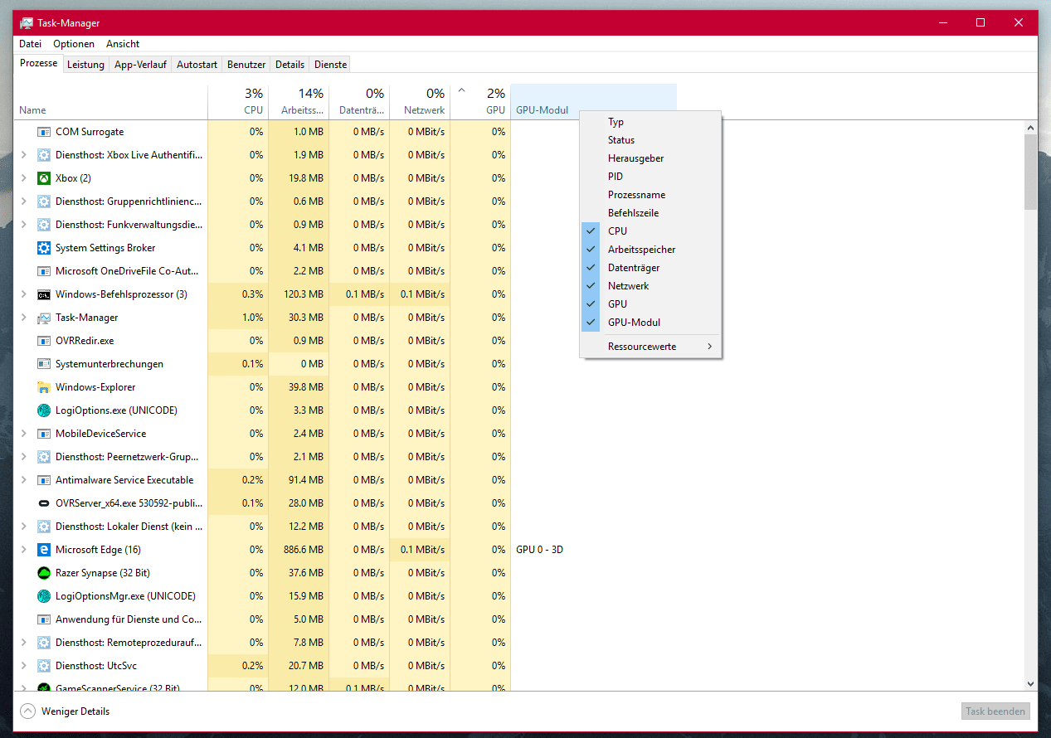Click the Diensthost: Gruppenrichtlinienc icon
Viewport: 1051px width, 738px height.
coord(44,201)
